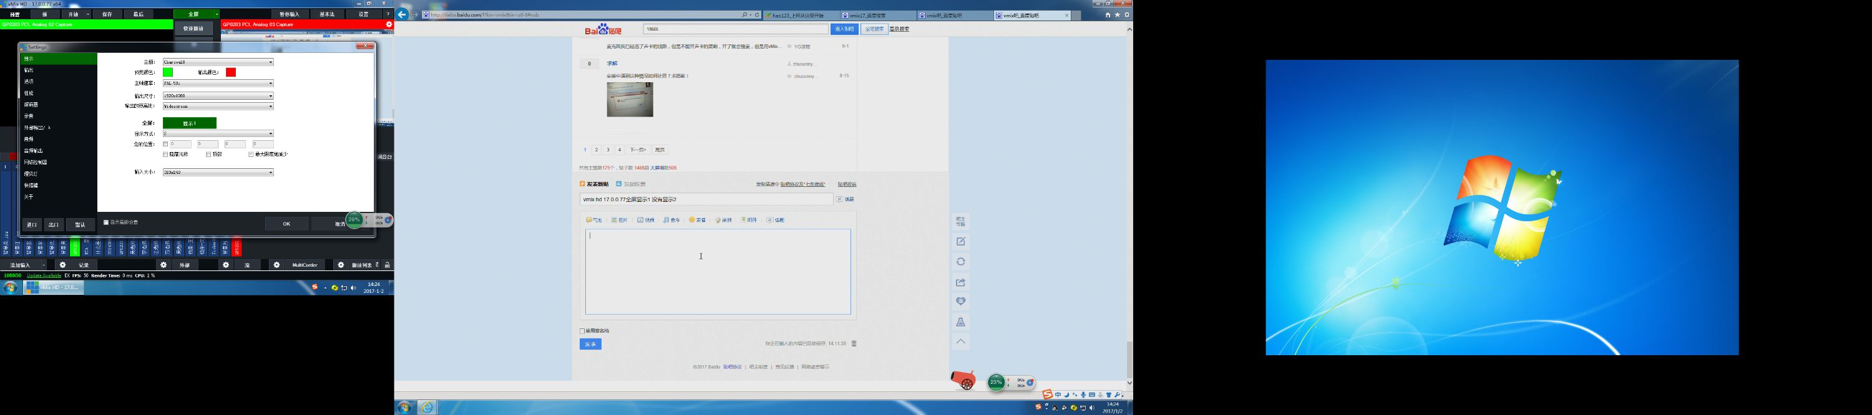Screen dimensions: 1872x415
Task: Toggle 使用签名档 checkbox below editor
Action: pyautogui.click(x=582, y=331)
